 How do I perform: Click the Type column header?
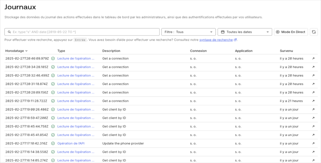[61, 51]
